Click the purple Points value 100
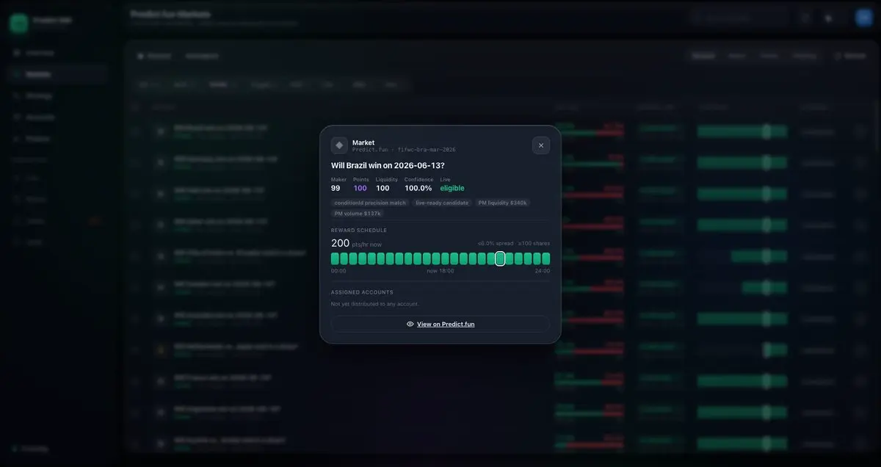Screen dimensions: 881x467 (360, 188)
